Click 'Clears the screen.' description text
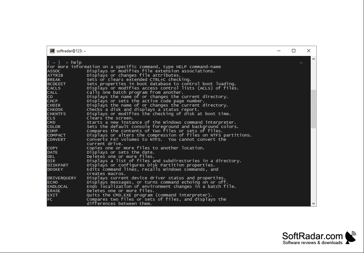This screenshot has height=253, width=364. point(110,118)
